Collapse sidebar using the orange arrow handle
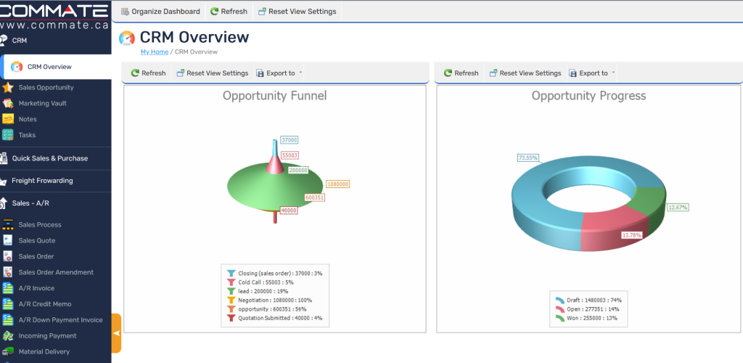 click(116, 333)
